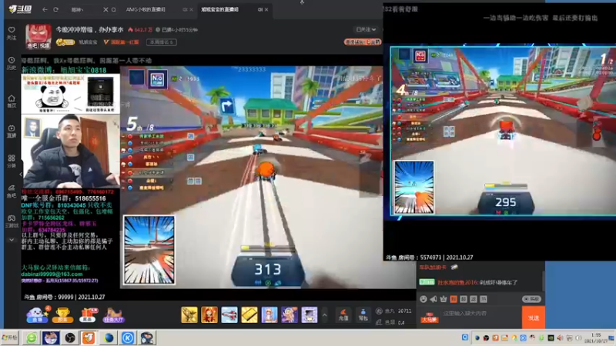This screenshot has height=346, width=616.
Task: Open the History clock sidebar item
Action: point(12,64)
